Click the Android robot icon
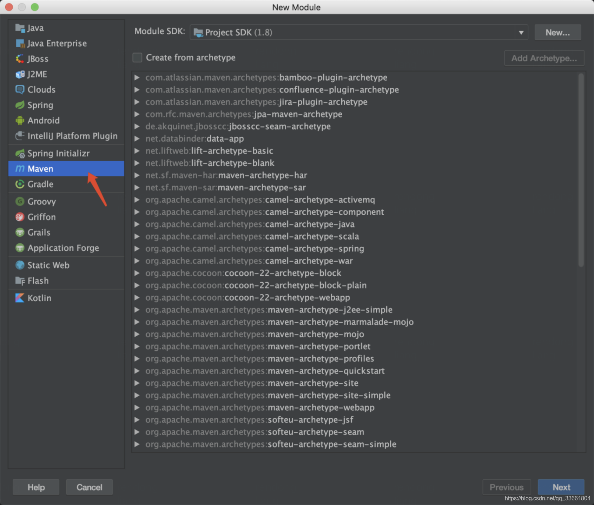 20,121
